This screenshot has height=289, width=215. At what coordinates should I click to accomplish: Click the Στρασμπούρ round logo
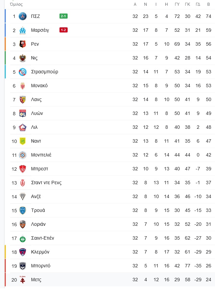point(23,72)
